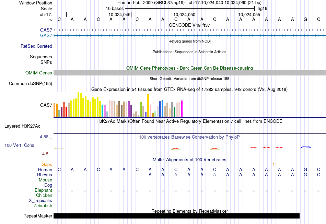
Task: Click the Common dbSNP(155) label
Action: 31,84
